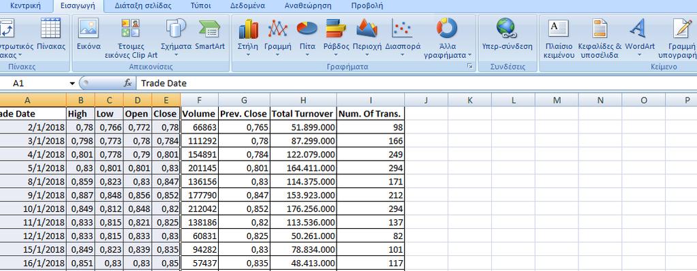Image resolution: width=697 pixels, height=271 pixels.
Task: Select column F header
Action: click(x=199, y=100)
